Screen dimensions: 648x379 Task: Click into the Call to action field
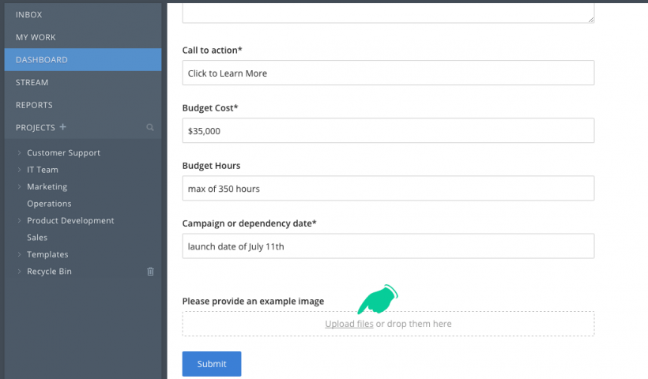click(x=388, y=73)
